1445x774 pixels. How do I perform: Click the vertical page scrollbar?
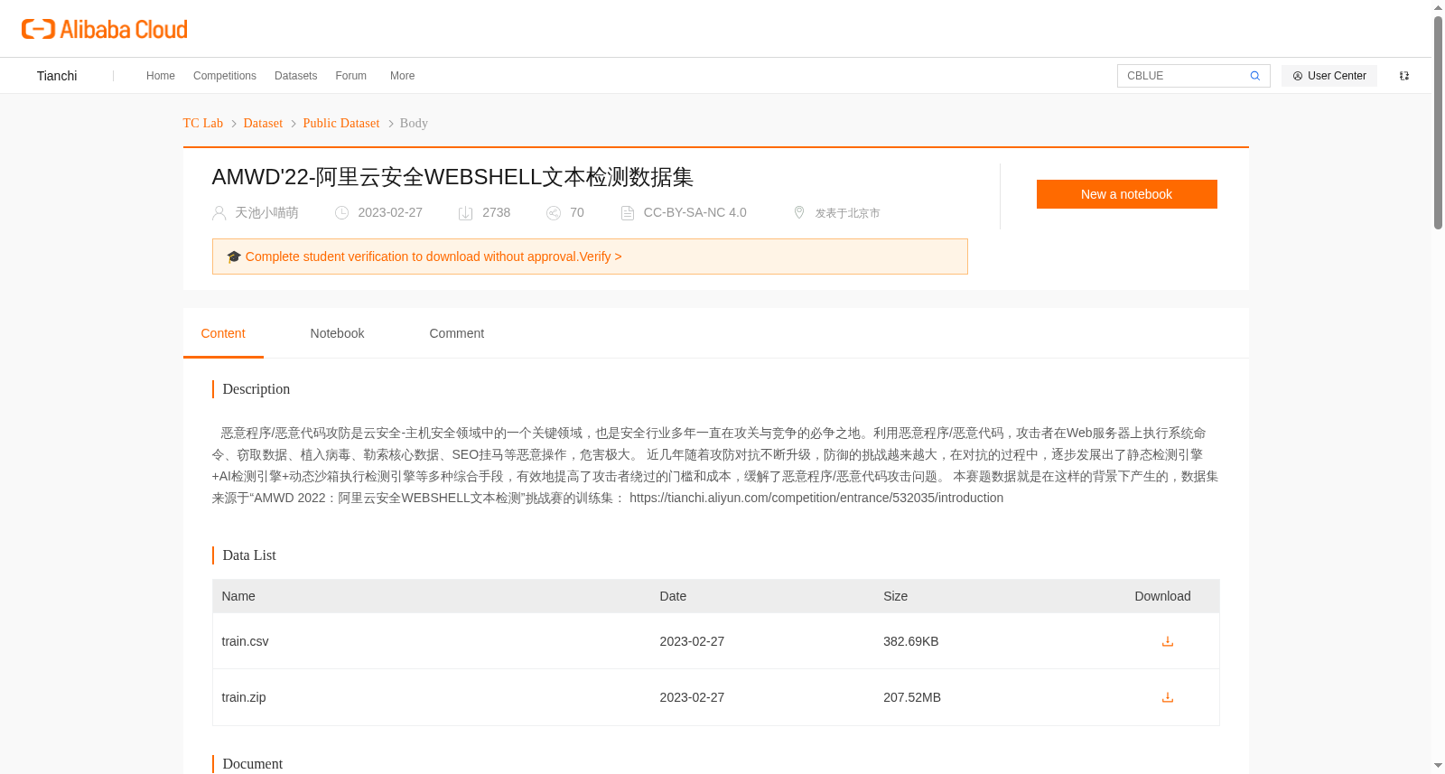coord(1438,122)
